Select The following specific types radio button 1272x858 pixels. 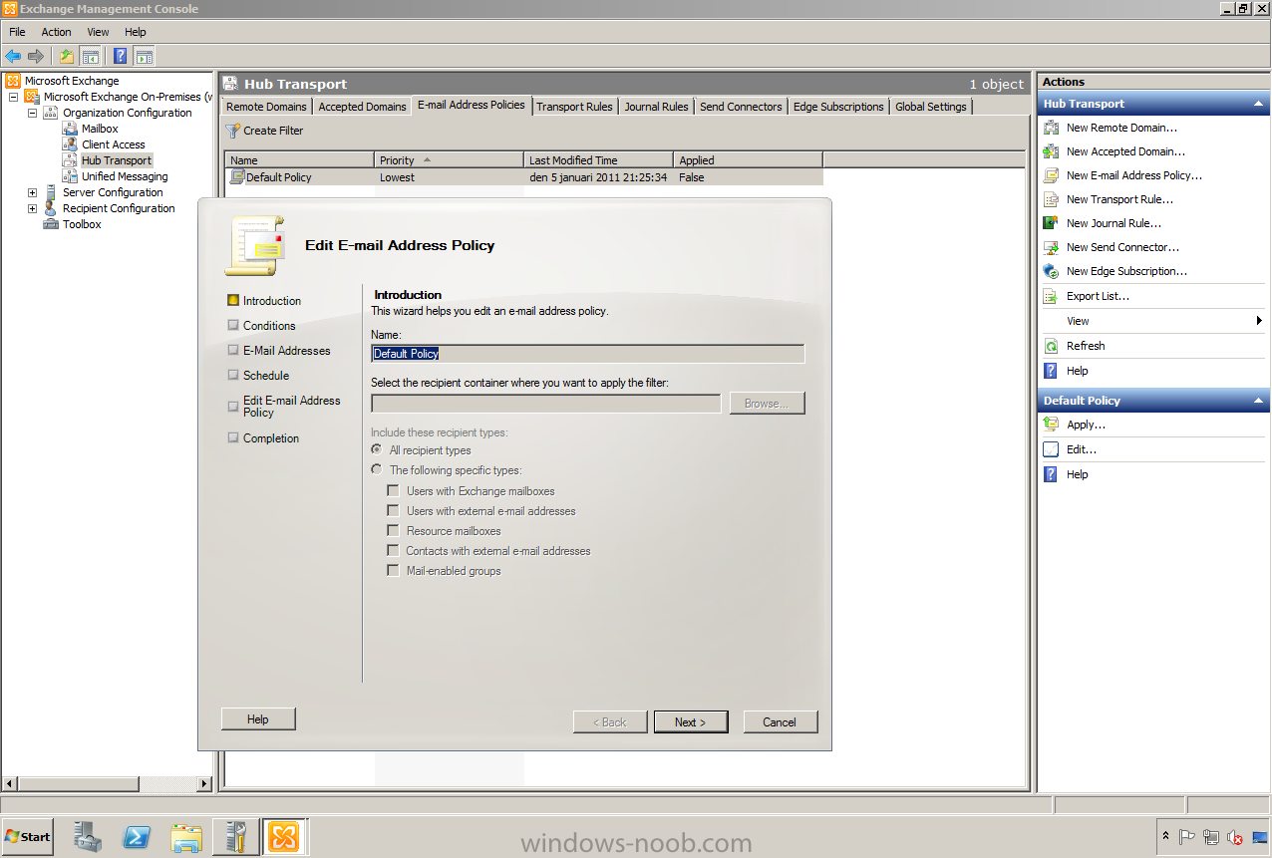click(377, 470)
